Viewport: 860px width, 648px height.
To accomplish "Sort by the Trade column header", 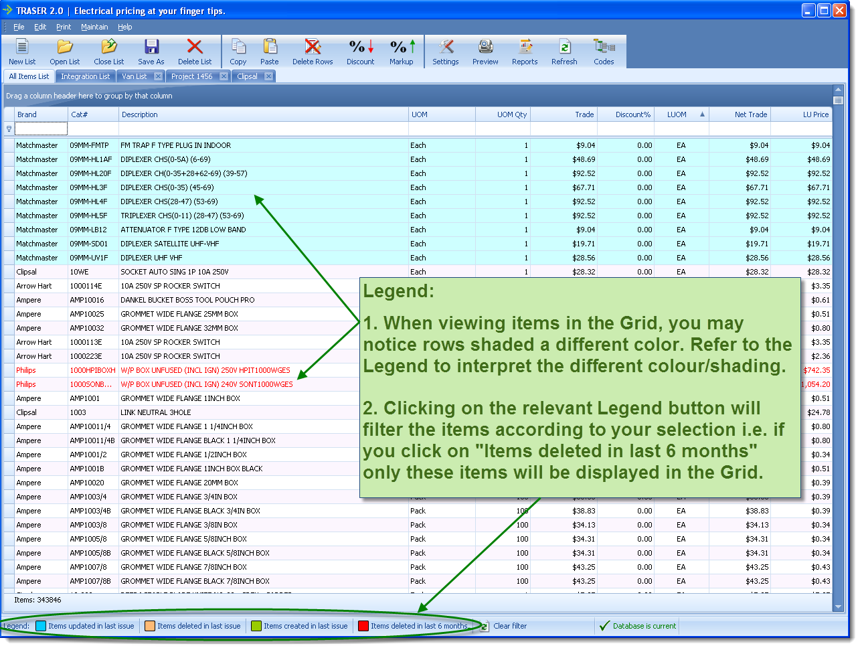I will (x=564, y=114).
